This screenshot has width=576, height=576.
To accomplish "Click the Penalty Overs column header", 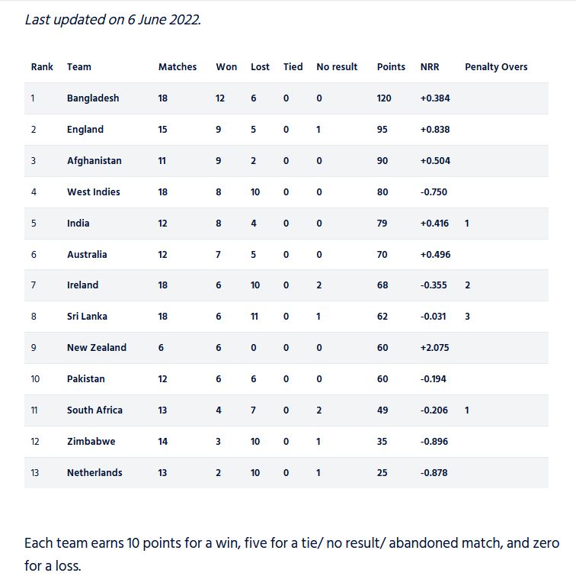I will [x=496, y=67].
